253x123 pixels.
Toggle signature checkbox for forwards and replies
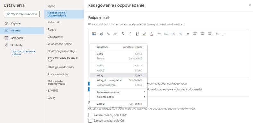point(89,89)
